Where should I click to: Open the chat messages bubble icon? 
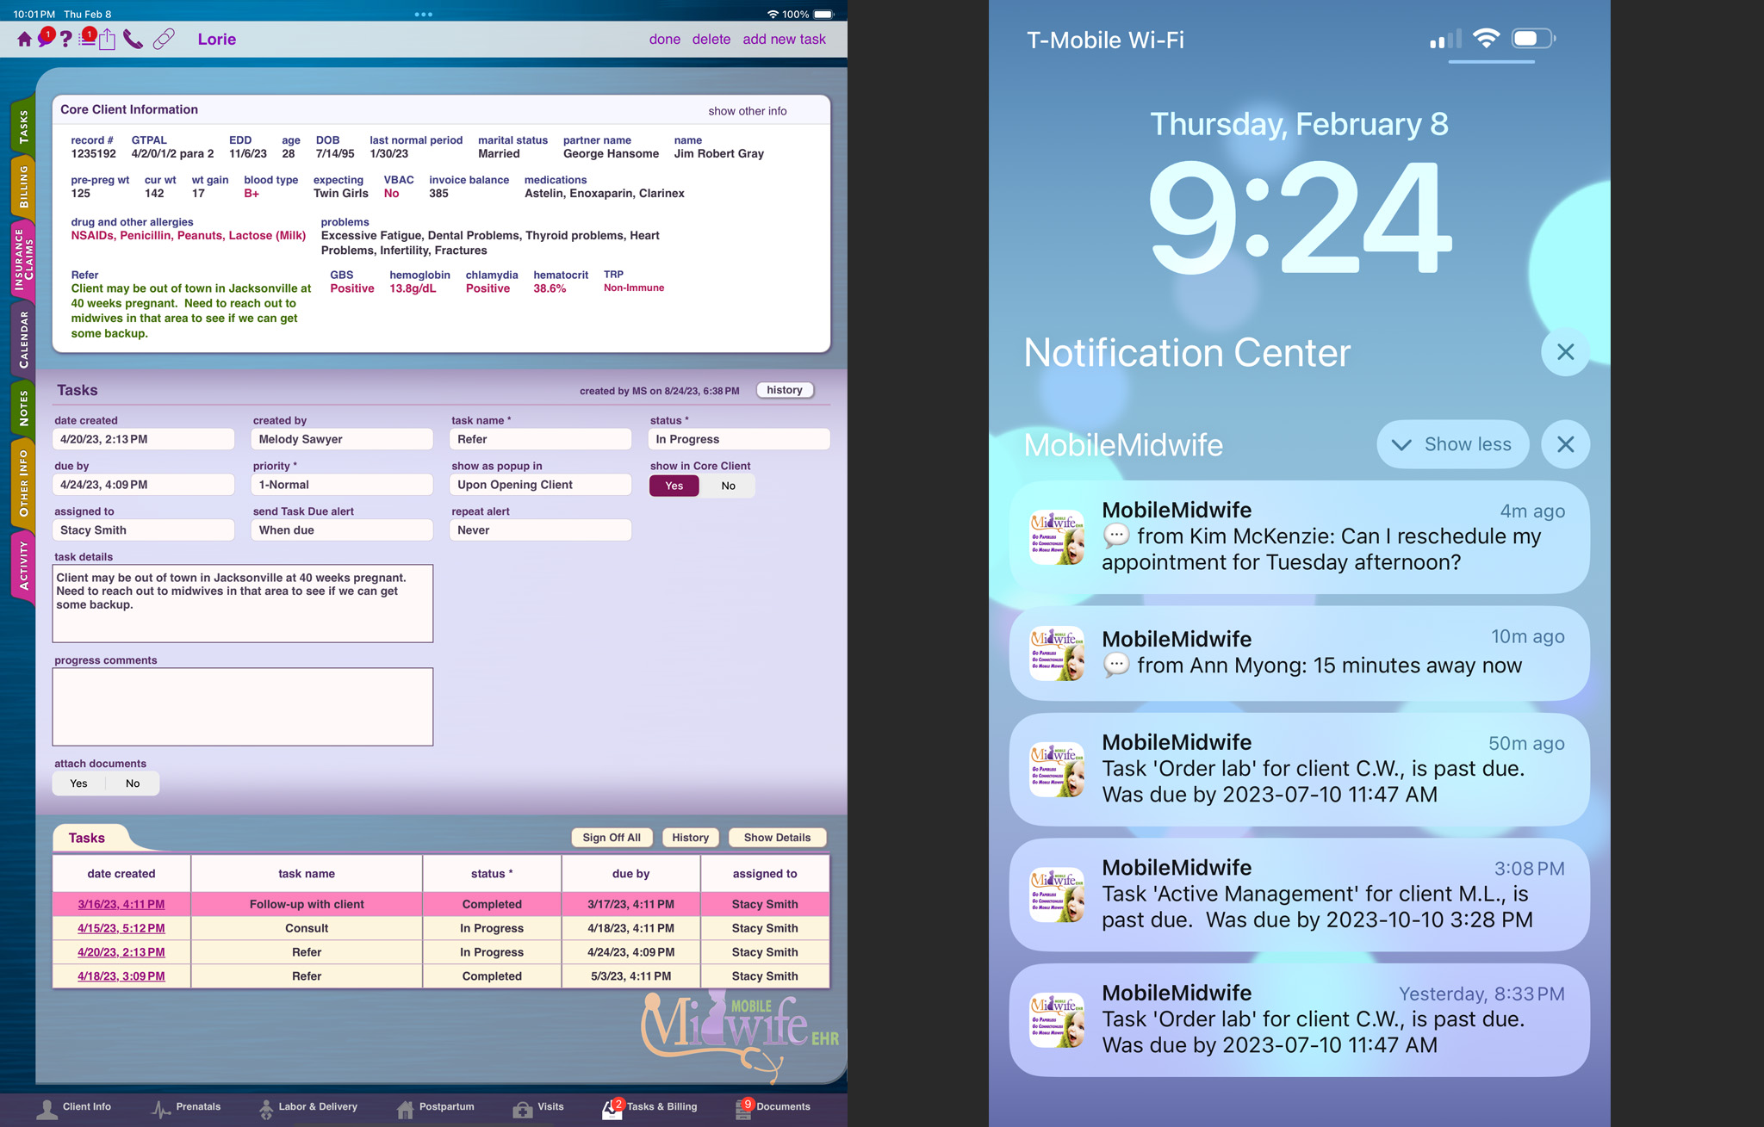tap(46, 38)
